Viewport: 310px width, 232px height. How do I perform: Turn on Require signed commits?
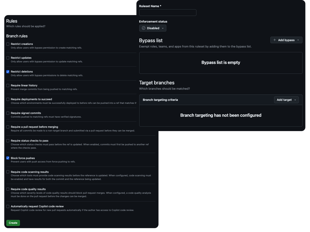[8, 113]
